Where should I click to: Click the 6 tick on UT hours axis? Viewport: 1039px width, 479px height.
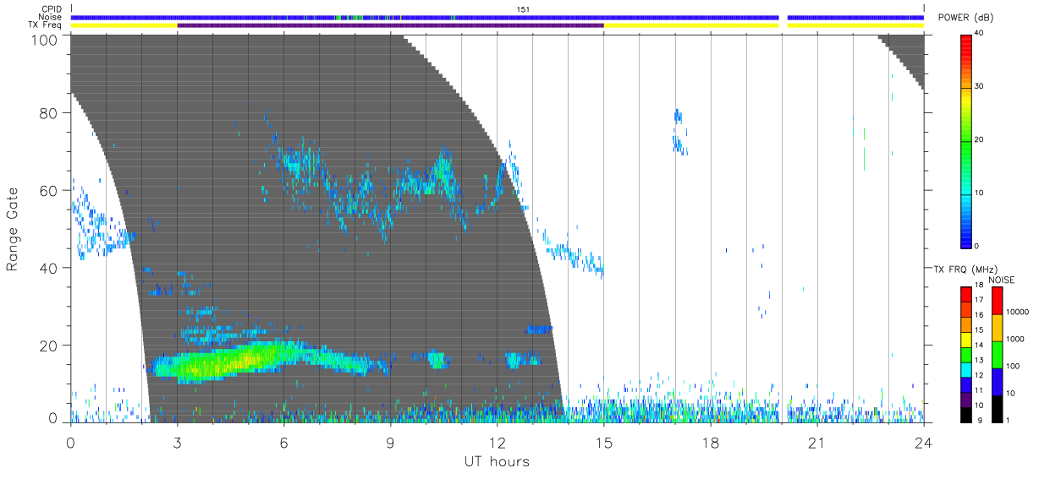(x=284, y=442)
